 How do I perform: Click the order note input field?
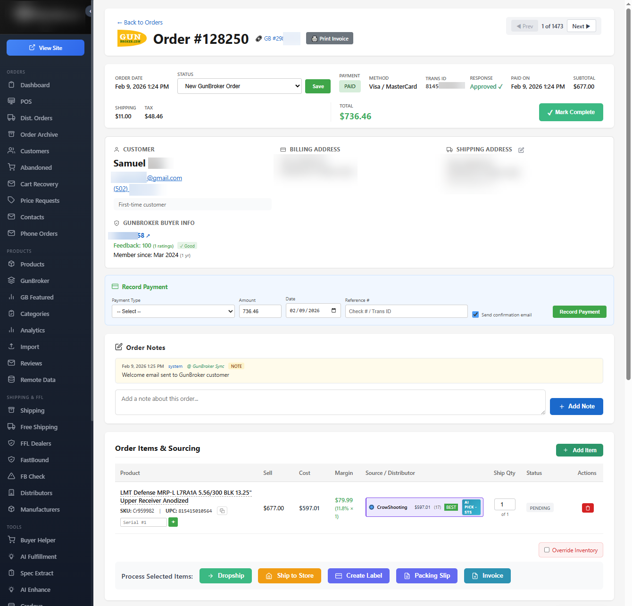(x=330, y=402)
